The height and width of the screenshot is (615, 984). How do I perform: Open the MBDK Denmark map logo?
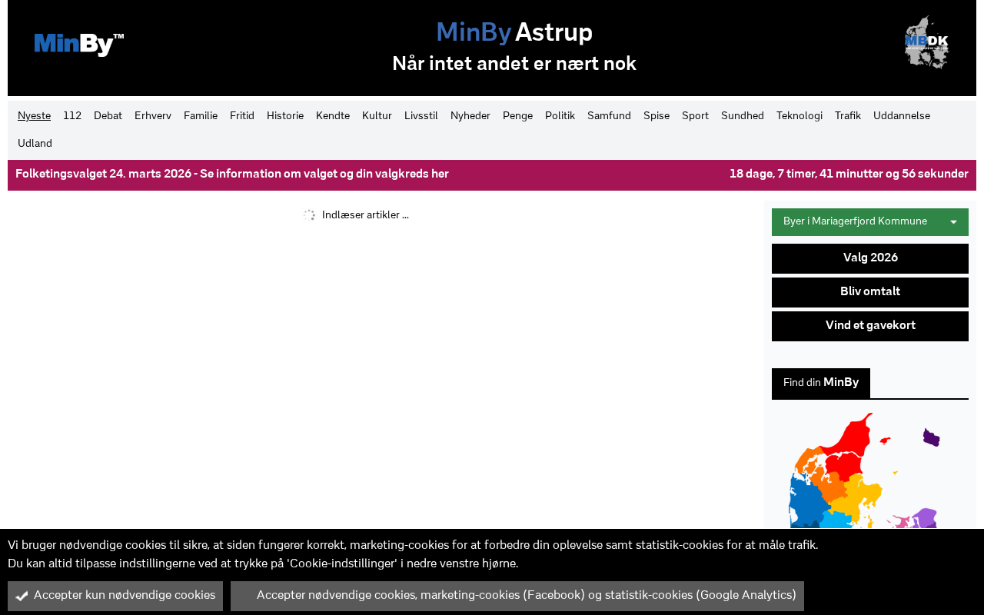click(926, 43)
